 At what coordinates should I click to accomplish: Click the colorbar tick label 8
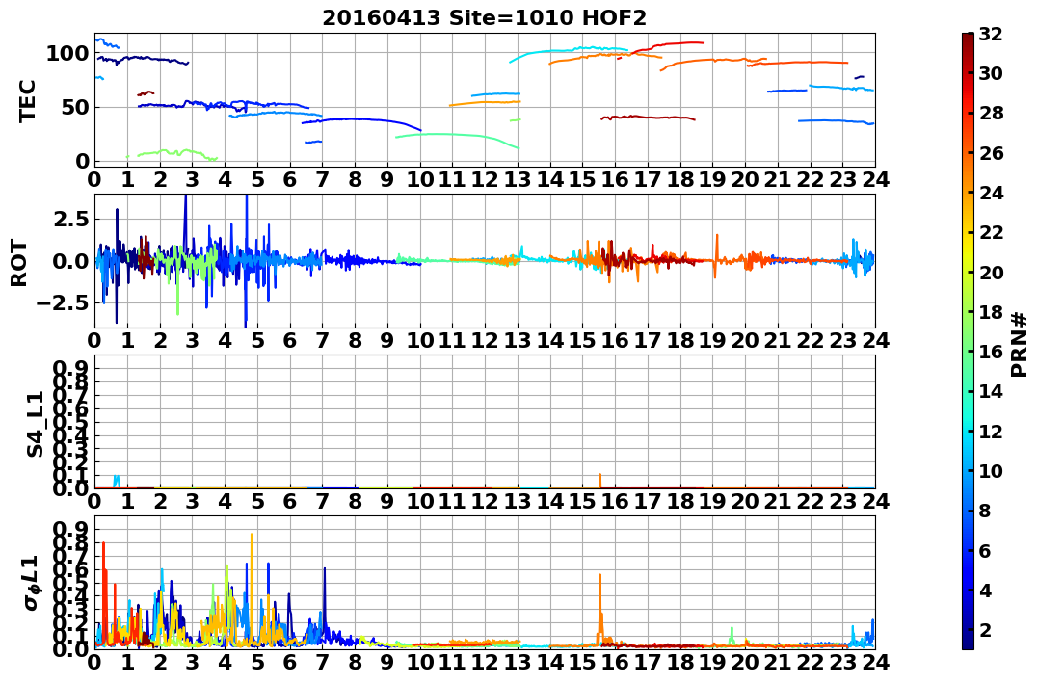pos(985,511)
